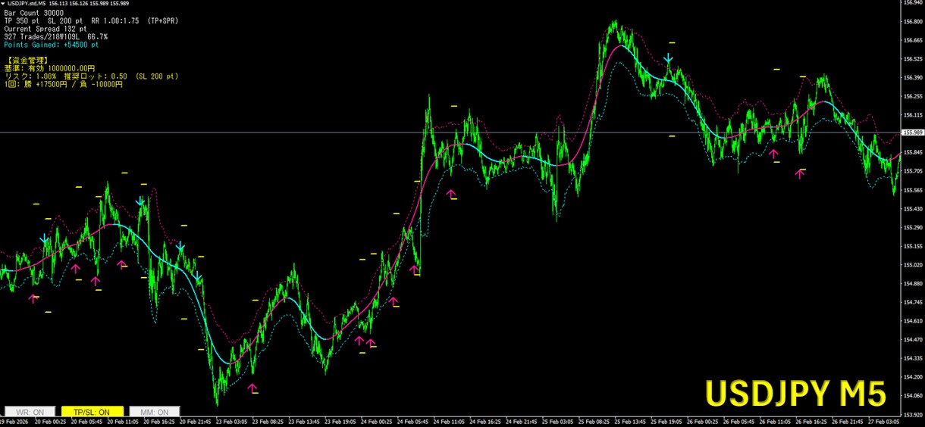
Task: Toggle the MM: ON button
Action: (155, 412)
